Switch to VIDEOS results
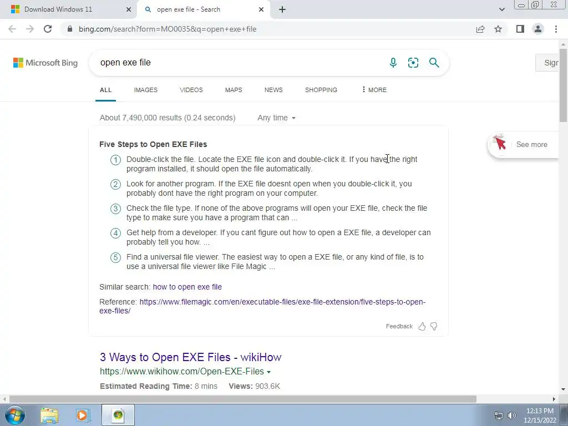This screenshot has width=568, height=426. (x=191, y=90)
